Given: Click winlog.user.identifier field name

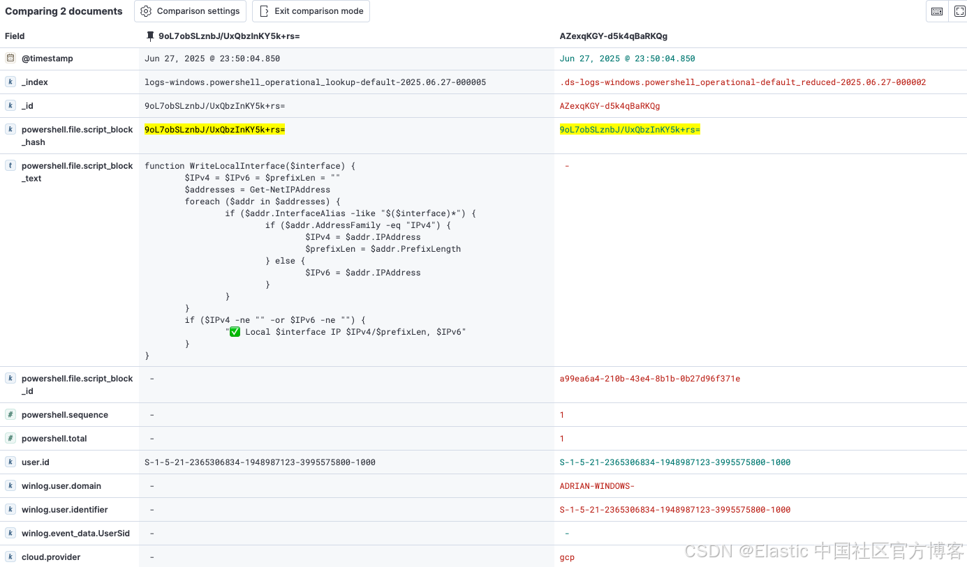Looking at the screenshot, I should pyautogui.click(x=65, y=510).
